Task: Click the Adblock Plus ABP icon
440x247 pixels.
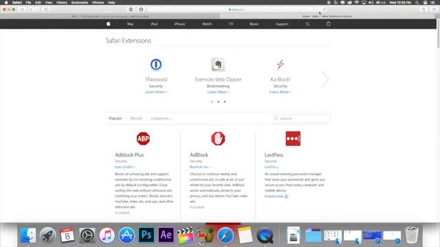Action: [143, 139]
